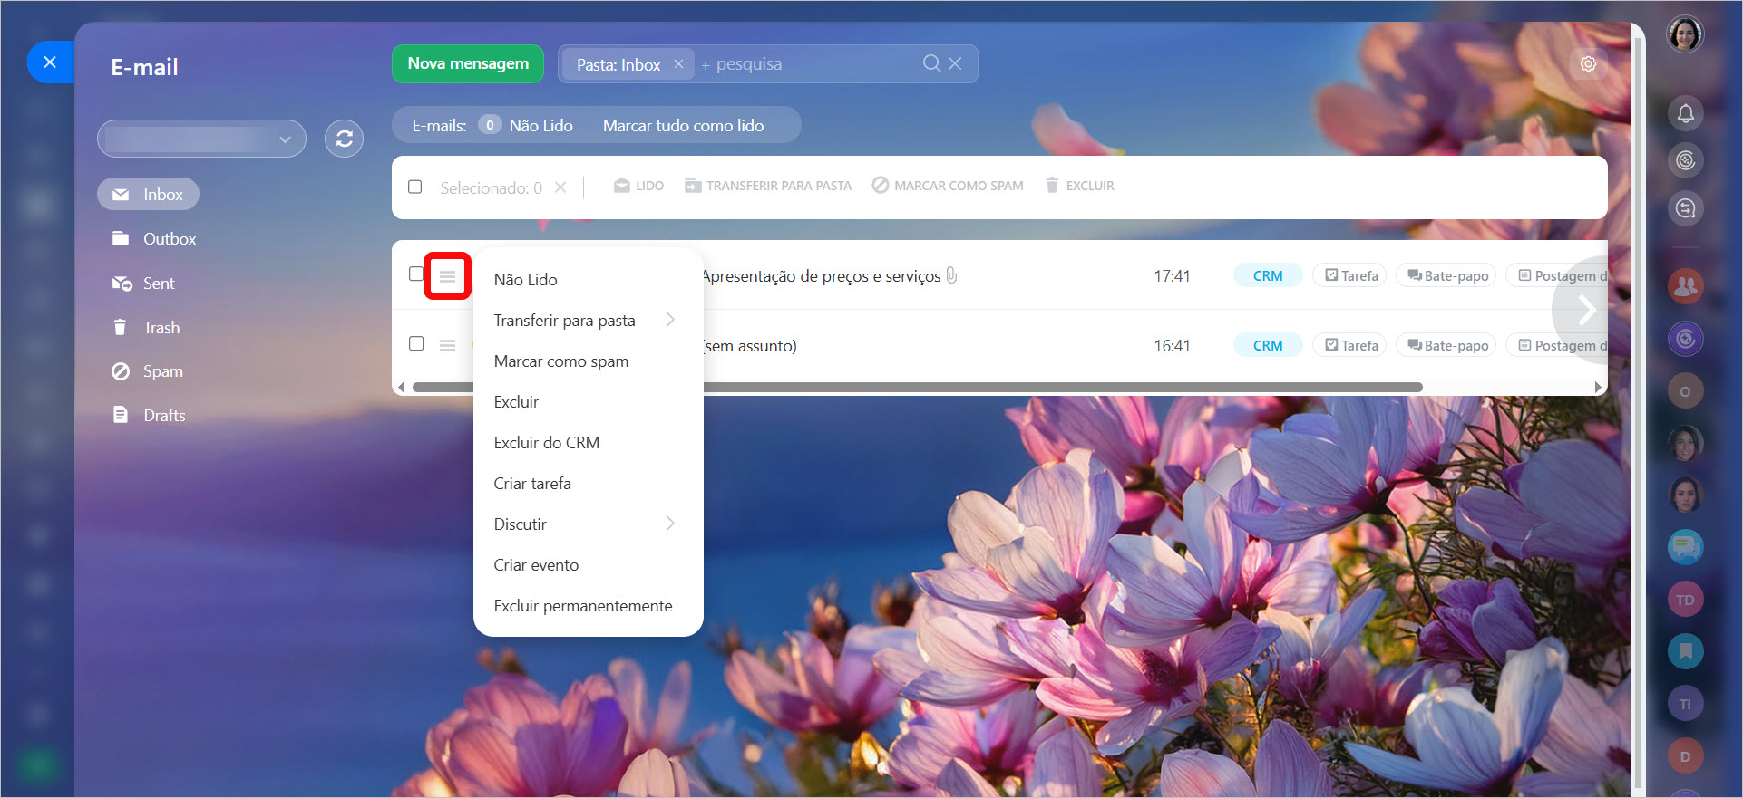Open the Outbox folder
The width and height of the screenshot is (1743, 798).
154,238
